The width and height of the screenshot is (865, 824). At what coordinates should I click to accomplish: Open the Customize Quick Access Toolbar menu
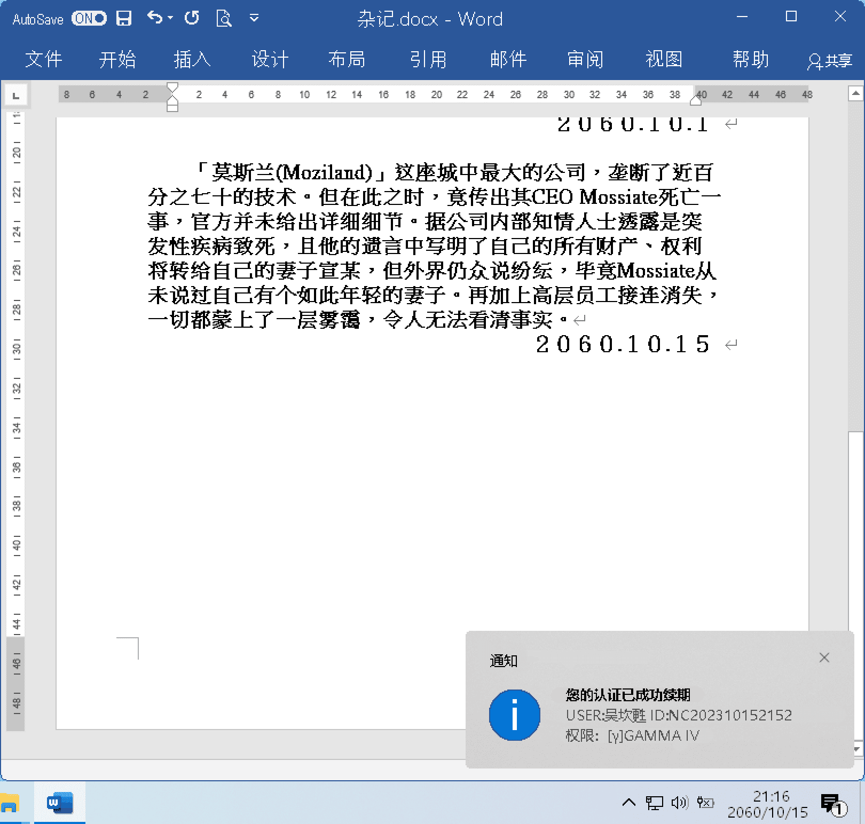click(x=254, y=18)
